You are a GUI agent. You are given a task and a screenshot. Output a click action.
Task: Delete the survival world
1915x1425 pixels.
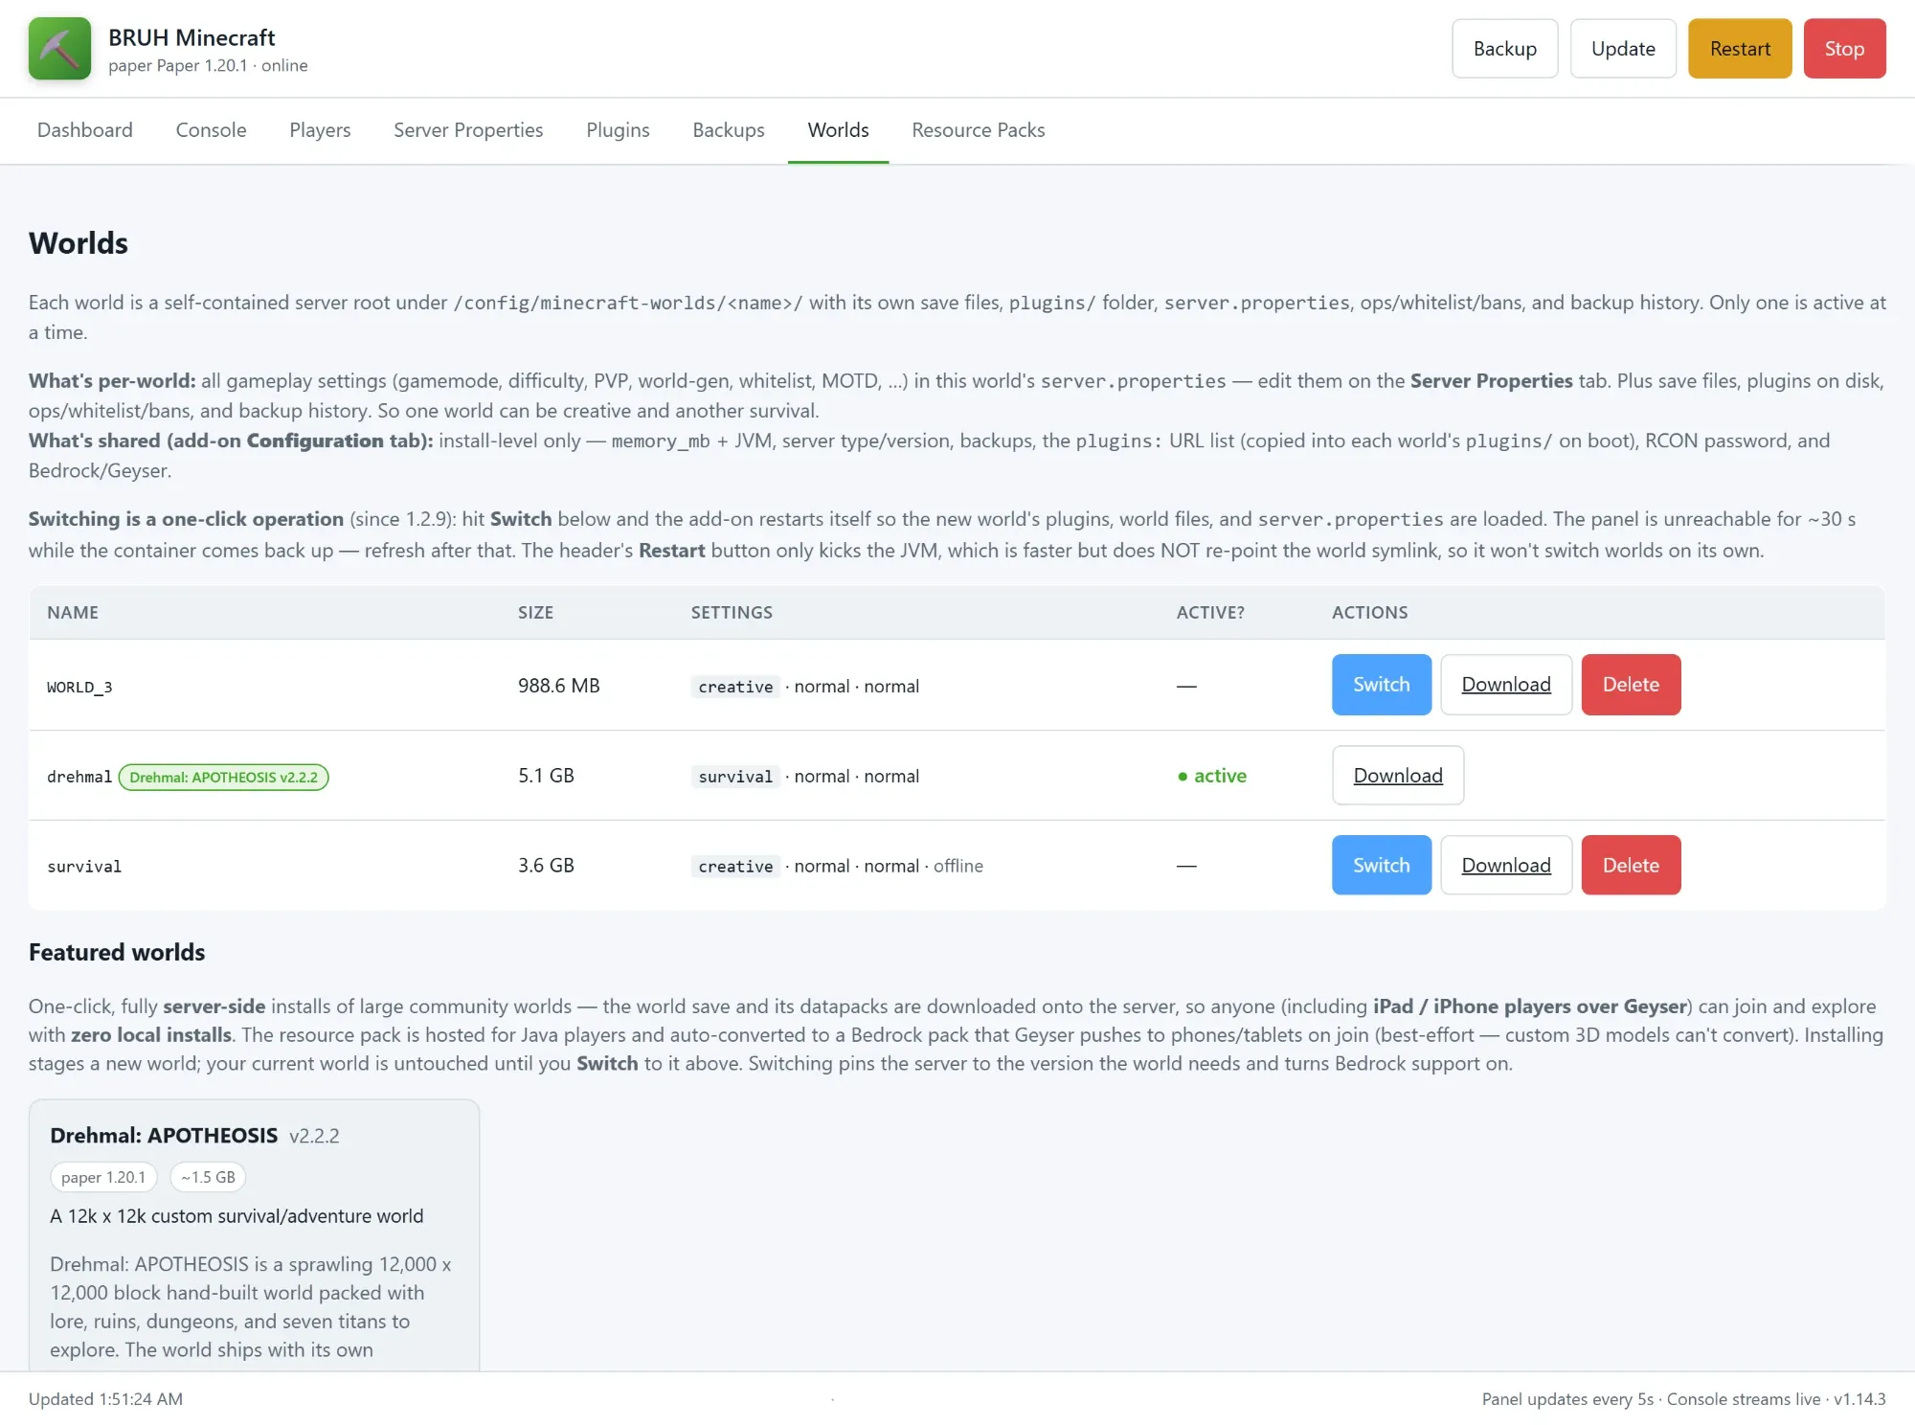pyautogui.click(x=1631, y=866)
